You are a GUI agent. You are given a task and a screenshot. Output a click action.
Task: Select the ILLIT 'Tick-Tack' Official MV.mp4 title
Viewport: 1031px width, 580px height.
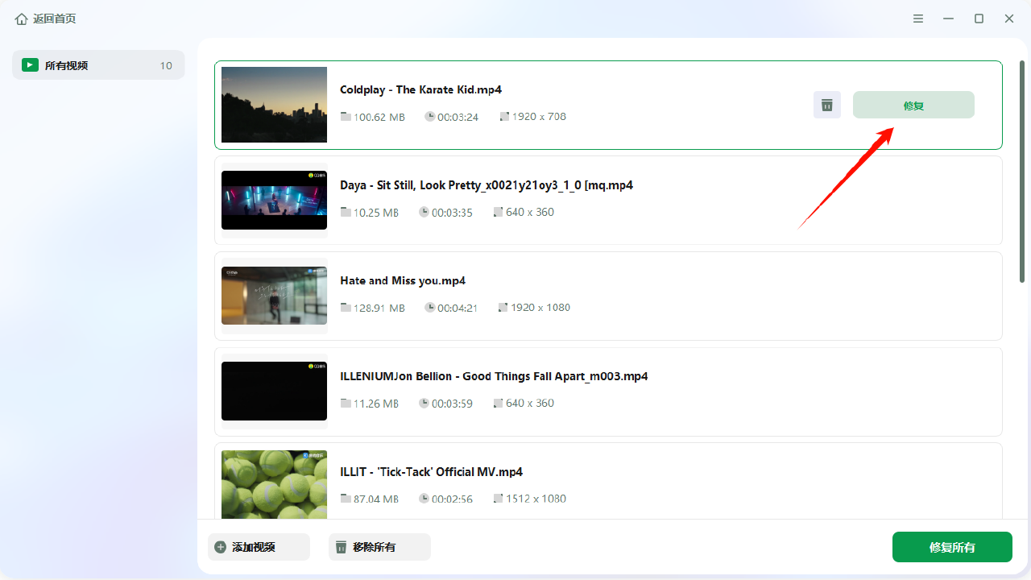[x=431, y=471]
